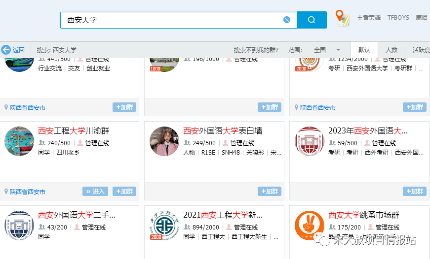Join 西安外国语大学表白墙 via +加群
Screen dimensions: 430x259
pos(269,192)
